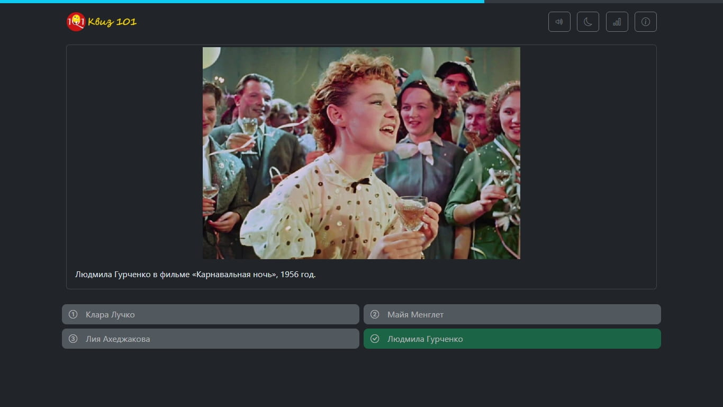Select answer Майя Менглет
The image size is (723, 407).
(x=512, y=314)
